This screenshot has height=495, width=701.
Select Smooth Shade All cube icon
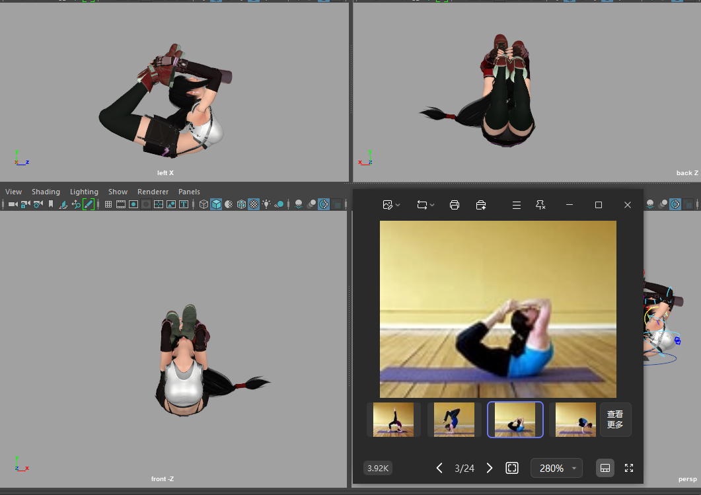(216, 204)
